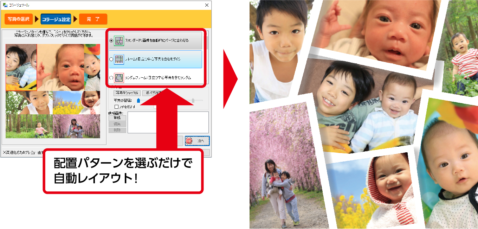Enable the スタンダード radio button
Screen dimensions: 478x229
pos(111,41)
